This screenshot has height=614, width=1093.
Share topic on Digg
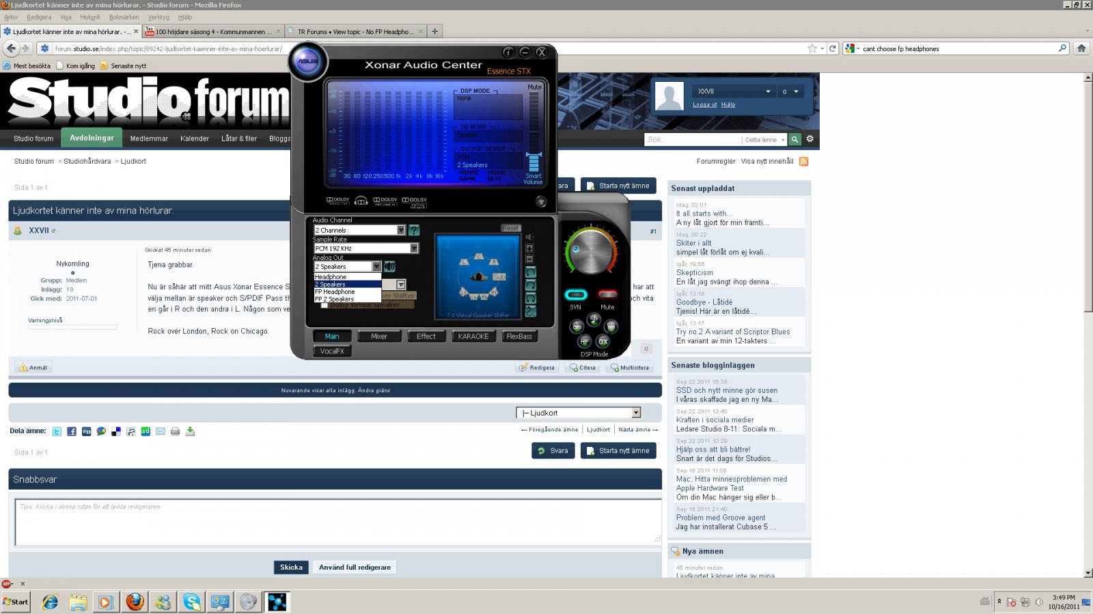pyautogui.click(x=87, y=431)
